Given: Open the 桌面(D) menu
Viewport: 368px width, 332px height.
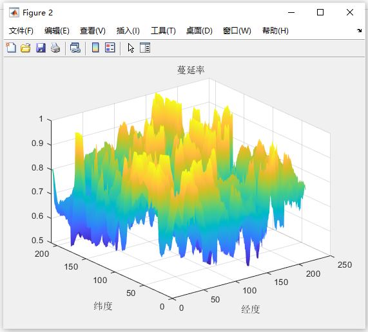Looking at the screenshot, I should pyautogui.click(x=199, y=31).
